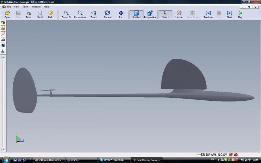Viewport: 261px width, 163px height.
Task: Switch to iTunes in the taskbar
Action: point(82,160)
